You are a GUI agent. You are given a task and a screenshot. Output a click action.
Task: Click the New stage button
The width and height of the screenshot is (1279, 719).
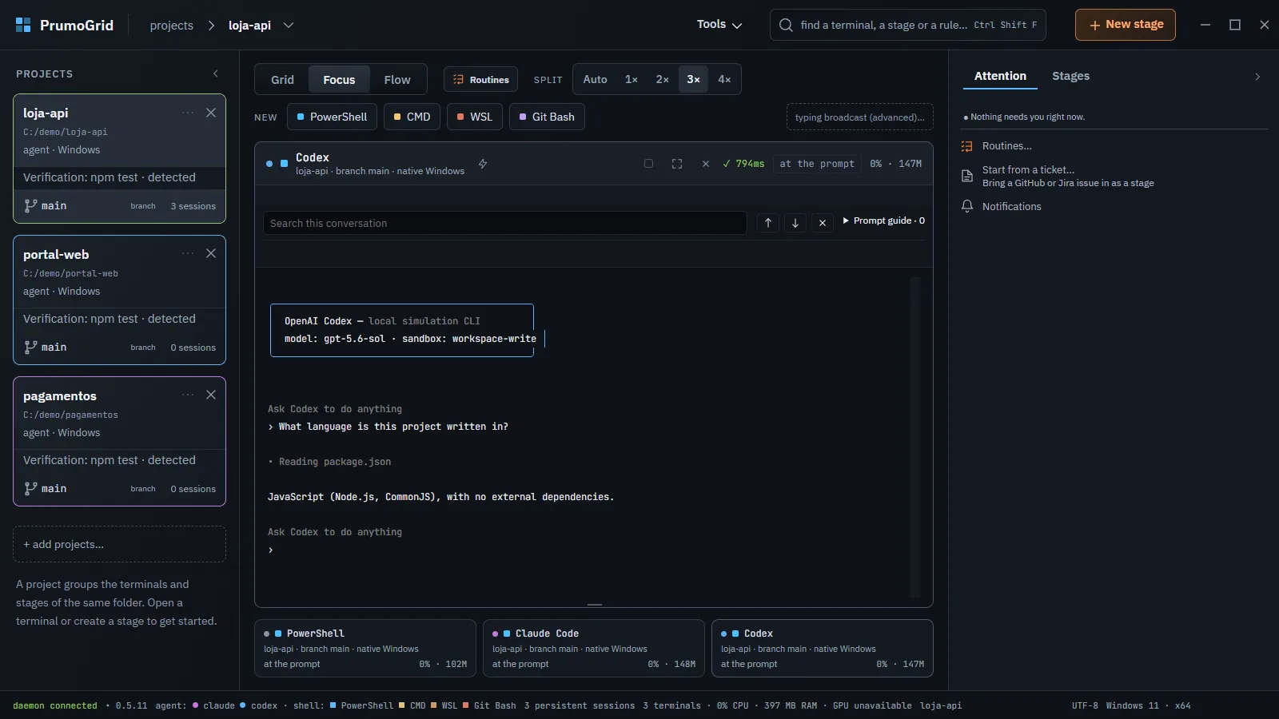coord(1126,25)
